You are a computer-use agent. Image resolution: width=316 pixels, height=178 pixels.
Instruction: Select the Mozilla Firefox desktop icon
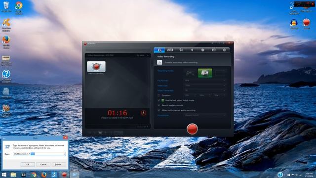[6, 42]
